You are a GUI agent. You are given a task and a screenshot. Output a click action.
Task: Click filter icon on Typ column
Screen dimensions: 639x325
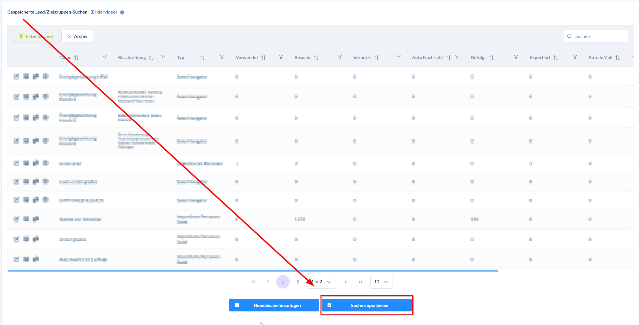click(x=222, y=57)
